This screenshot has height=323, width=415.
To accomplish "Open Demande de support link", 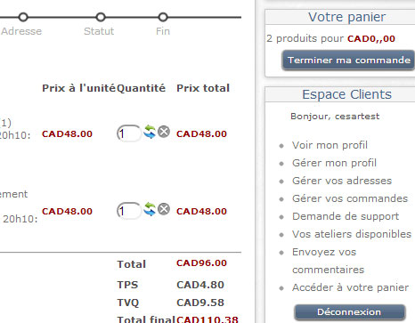I will (x=346, y=216).
